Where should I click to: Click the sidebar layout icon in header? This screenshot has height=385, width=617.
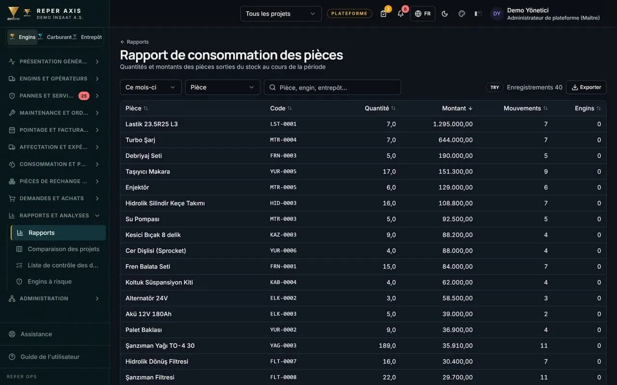point(478,13)
